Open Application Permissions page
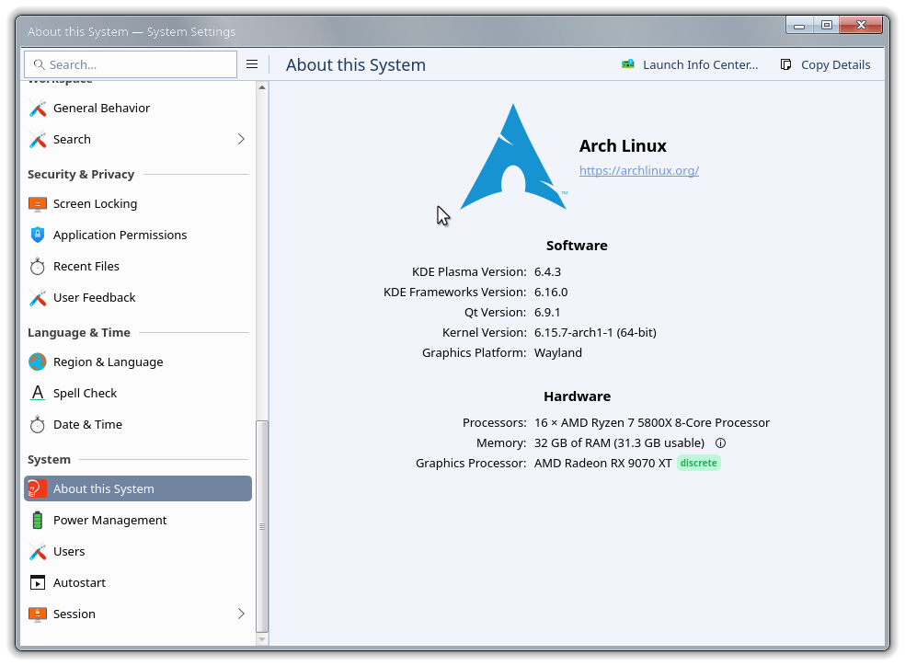This screenshot has height=666, width=905. [x=138, y=235]
